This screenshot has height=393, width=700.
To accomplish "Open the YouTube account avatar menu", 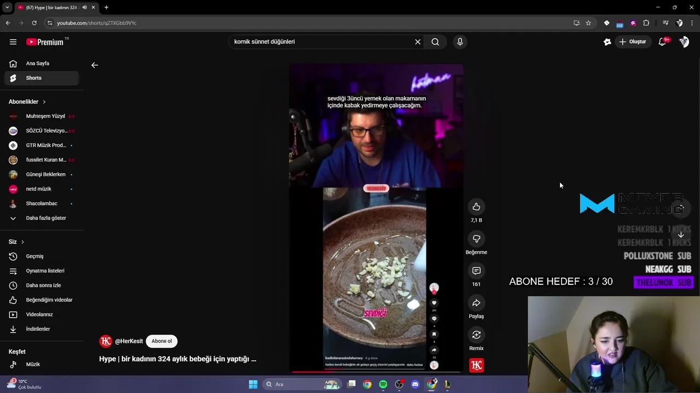I will [x=684, y=41].
